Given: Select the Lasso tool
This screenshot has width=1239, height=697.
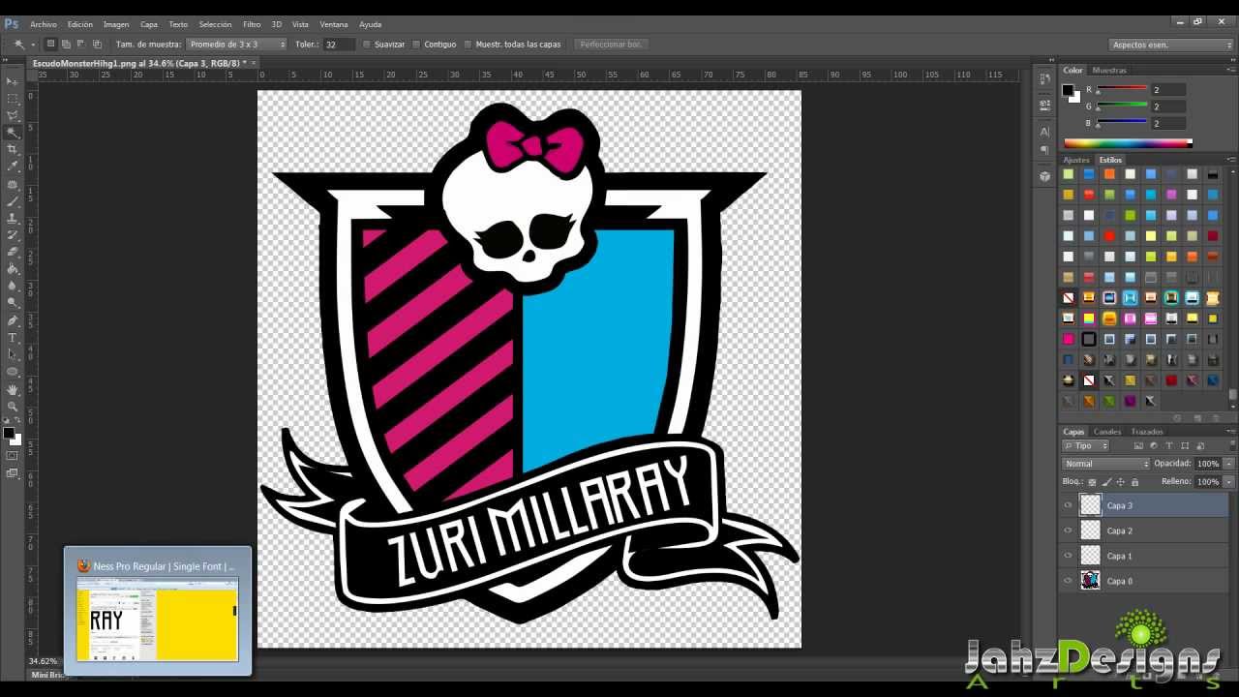Looking at the screenshot, I should pyautogui.click(x=13, y=115).
